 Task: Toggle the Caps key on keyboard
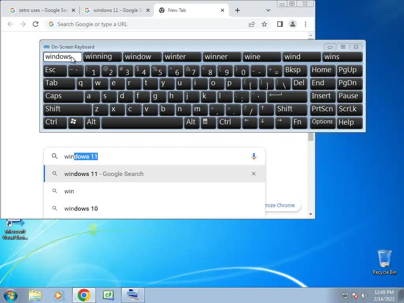point(64,96)
